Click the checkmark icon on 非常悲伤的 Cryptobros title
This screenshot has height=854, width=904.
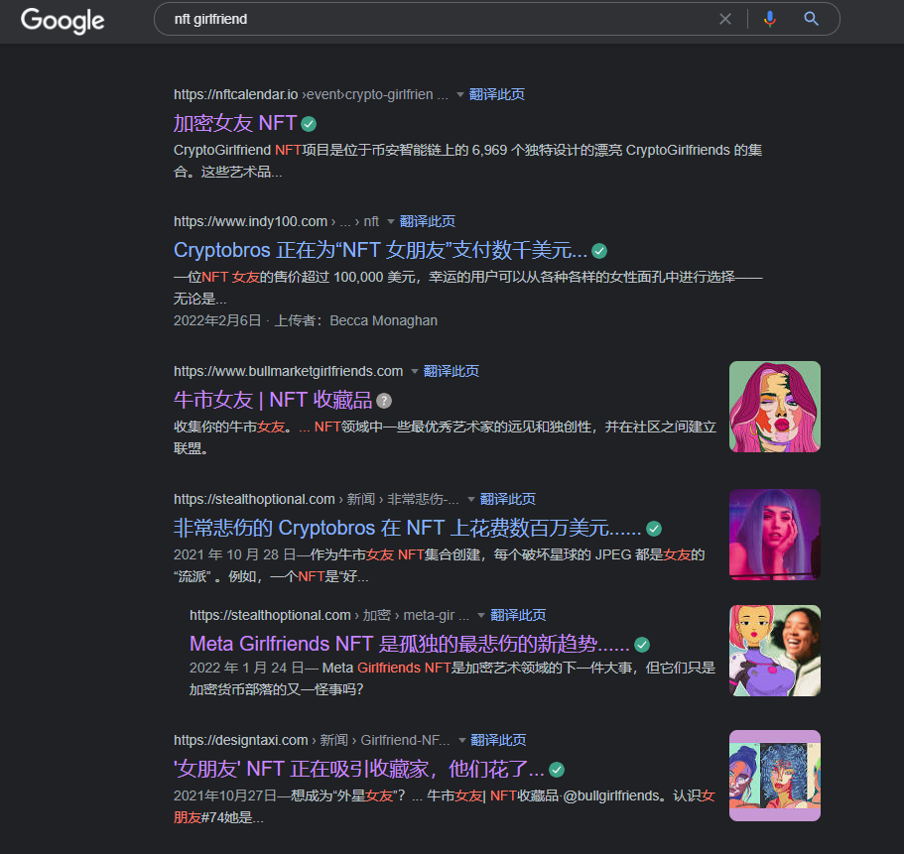[x=654, y=528]
